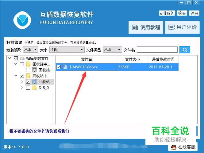Click the 文件名 search input field
The image size is (204, 153).
(x=157, y=50)
